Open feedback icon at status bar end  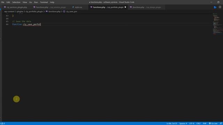point(221,124)
